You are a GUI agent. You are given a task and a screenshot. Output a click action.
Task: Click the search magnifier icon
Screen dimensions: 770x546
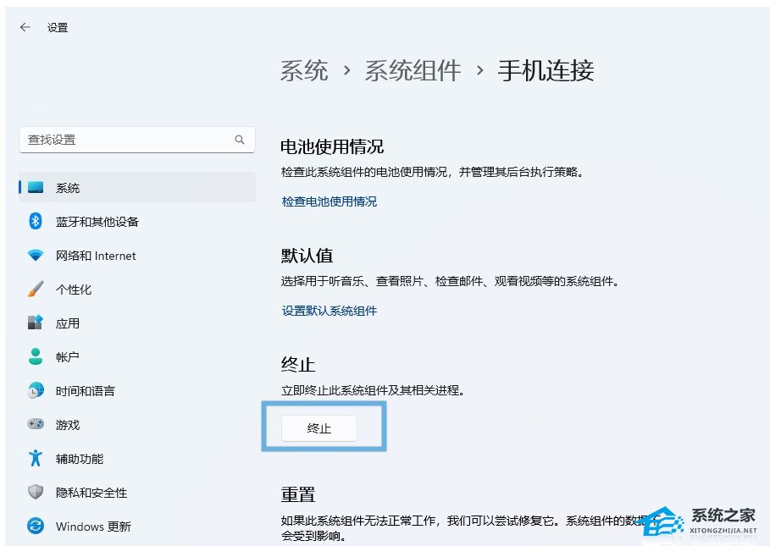point(240,140)
